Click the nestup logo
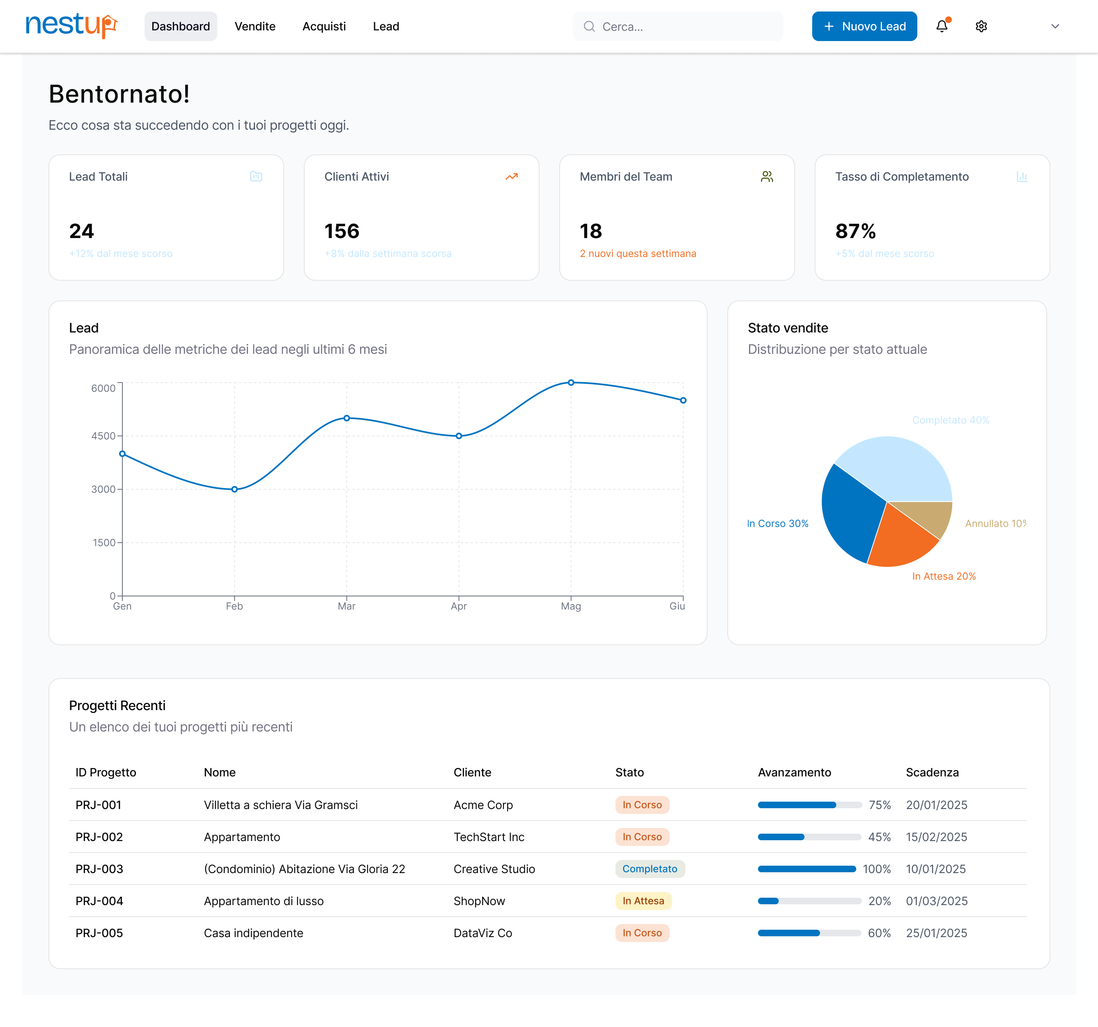This screenshot has width=1098, height=1027. (x=71, y=26)
